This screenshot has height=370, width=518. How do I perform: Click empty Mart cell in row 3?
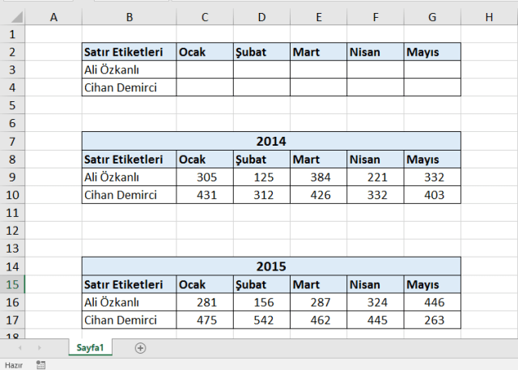click(x=318, y=70)
